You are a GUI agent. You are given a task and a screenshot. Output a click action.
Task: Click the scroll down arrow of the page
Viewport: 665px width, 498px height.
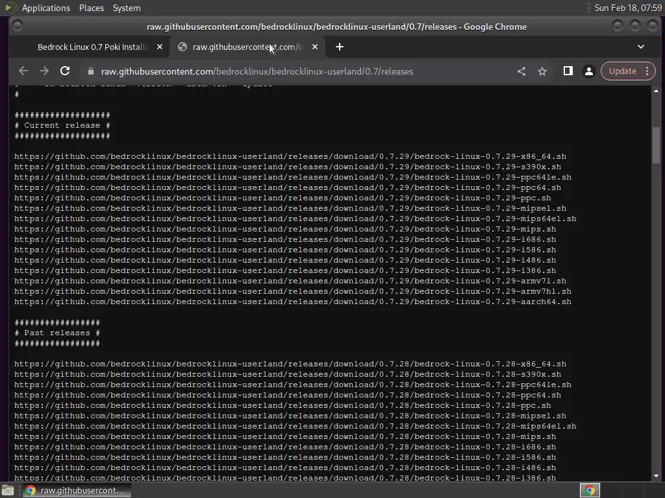click(x=656, y=476)
